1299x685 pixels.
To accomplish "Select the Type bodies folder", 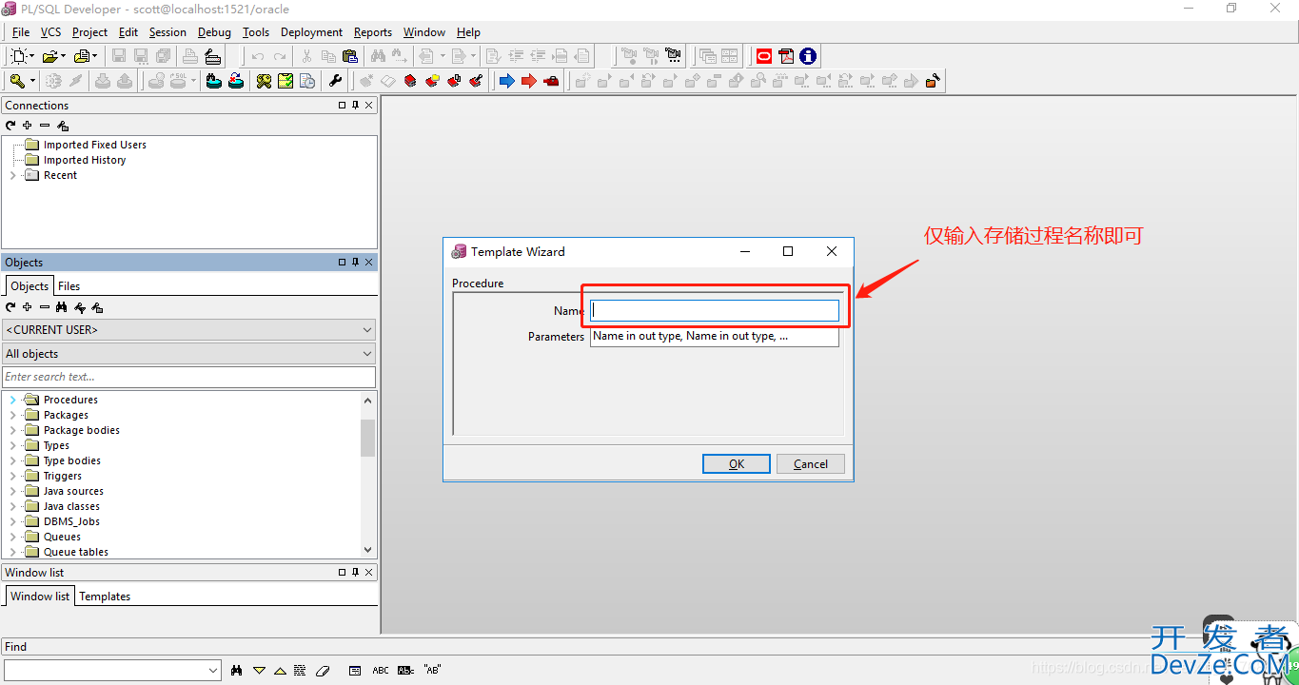I will point(72,460).
